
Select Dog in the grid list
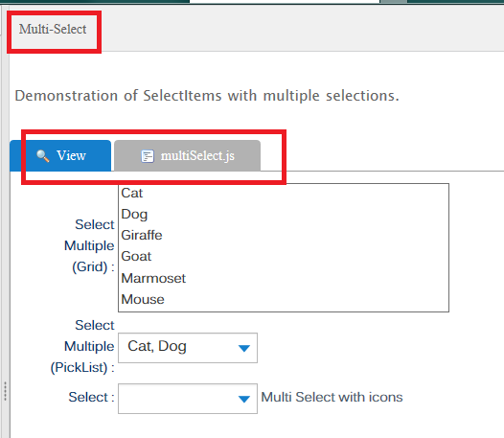[x=284, y=214]
